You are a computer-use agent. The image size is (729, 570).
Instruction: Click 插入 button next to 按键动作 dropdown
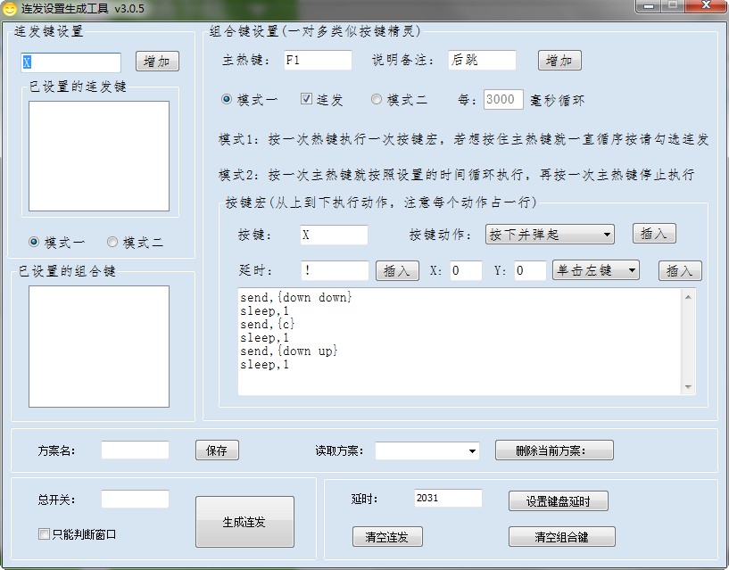click(655, 235)
